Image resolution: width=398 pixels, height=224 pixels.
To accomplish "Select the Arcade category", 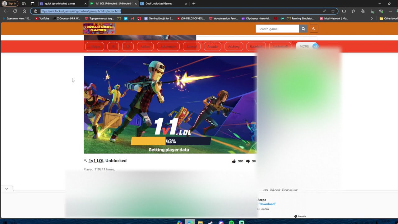I will click(212, 46).
